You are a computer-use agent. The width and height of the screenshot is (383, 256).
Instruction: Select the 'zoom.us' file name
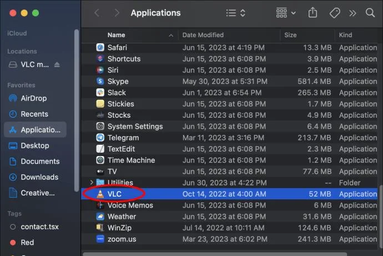122,239
